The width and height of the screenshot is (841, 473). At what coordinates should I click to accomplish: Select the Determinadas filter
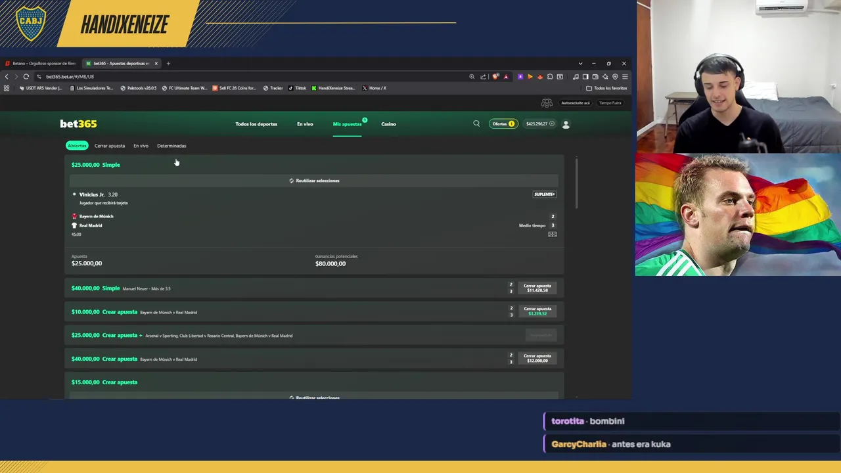click(171, 146)
